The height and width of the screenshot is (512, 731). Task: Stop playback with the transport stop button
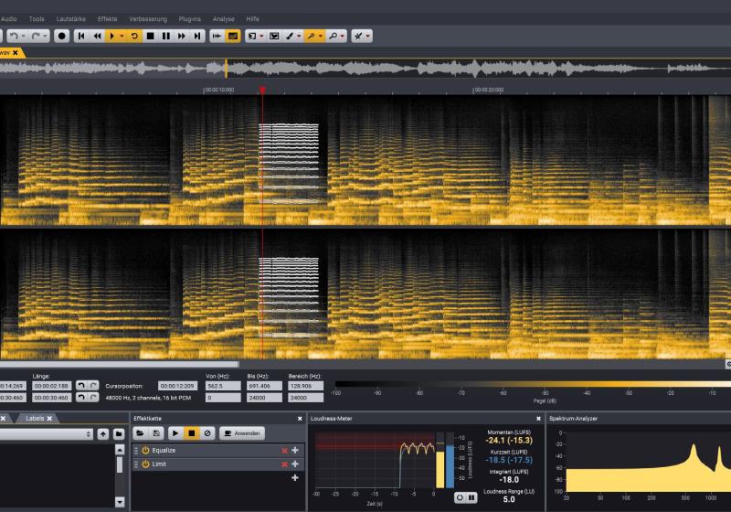click(x=151, y=36)
